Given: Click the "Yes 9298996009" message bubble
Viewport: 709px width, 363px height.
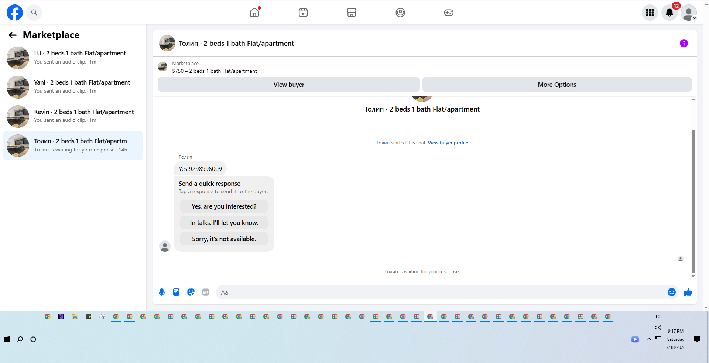Looking at the screenshot, I should [x=200, y=169].
